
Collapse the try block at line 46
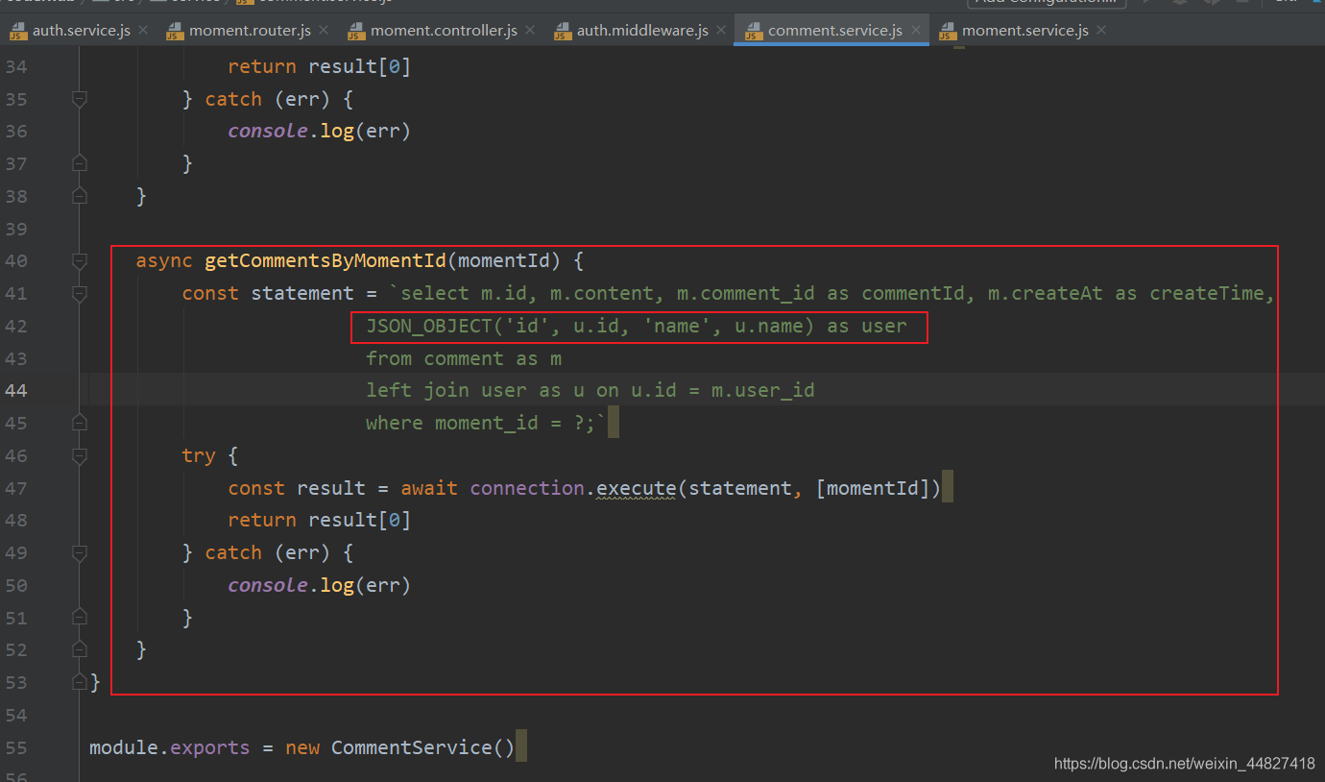[x=80, y=455]
